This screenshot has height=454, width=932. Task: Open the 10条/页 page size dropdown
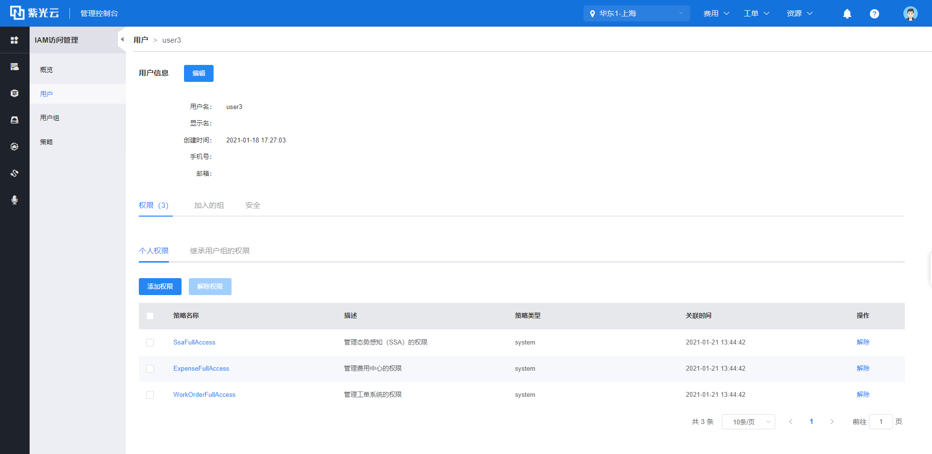point(748,422)
